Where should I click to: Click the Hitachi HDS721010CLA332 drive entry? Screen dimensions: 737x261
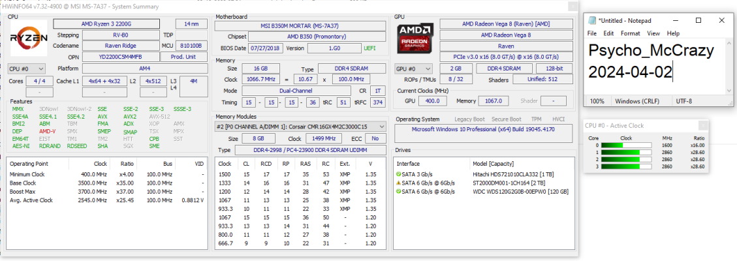coord(483,175)
